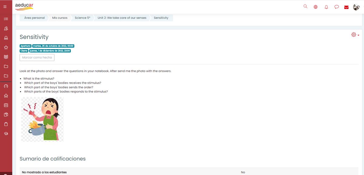Click Sumario de calificaciones heading
The width and height of the screenshot is (364, 175).
pyautogui.click(x=52, y=159)
